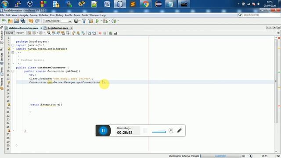Toggle Source view button
This screenshot has height=158, width=281.
tap(10, 33)
